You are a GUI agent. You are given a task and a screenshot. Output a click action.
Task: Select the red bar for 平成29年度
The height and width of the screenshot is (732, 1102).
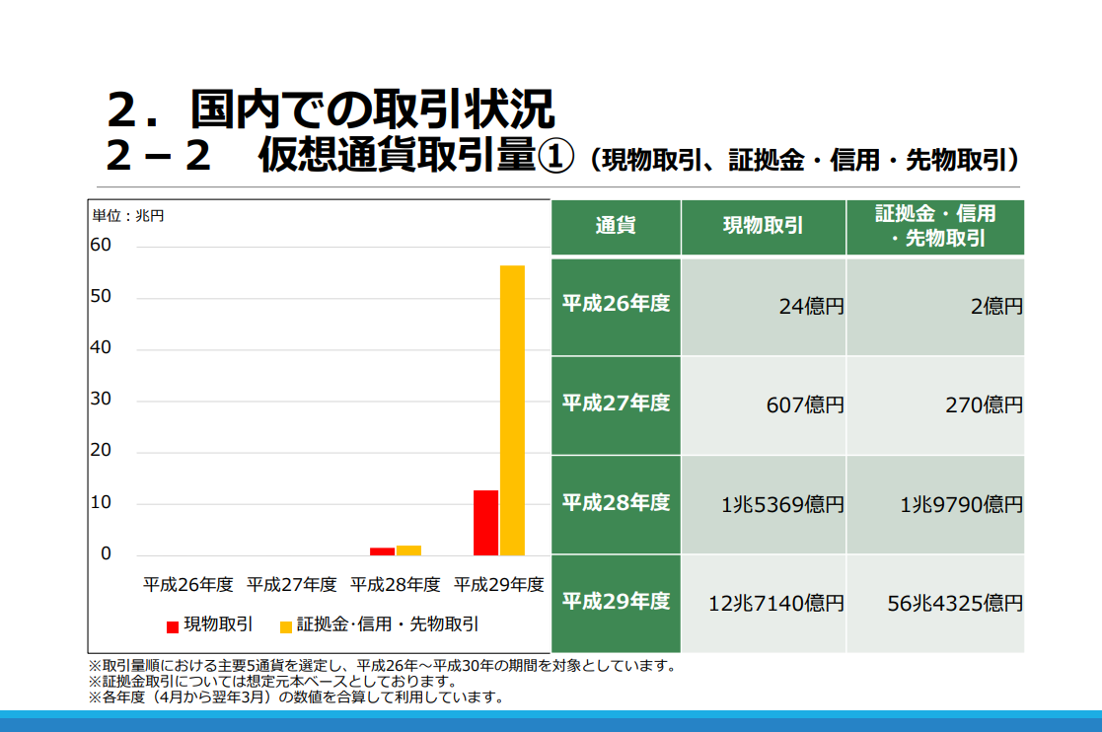[x=485, y=523]
